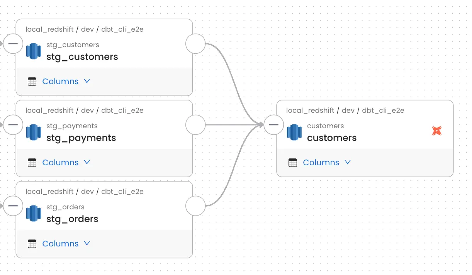Open the stg_payments Columns link
This screenshot has width=472, height=275.
pyautogui.click(x=60, y=163)
